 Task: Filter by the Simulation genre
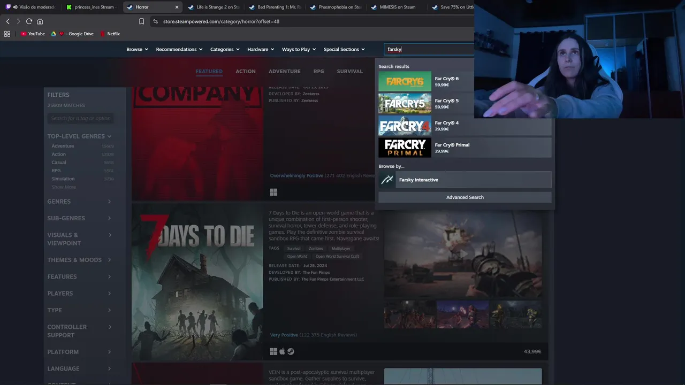click(x=63, y=179)
